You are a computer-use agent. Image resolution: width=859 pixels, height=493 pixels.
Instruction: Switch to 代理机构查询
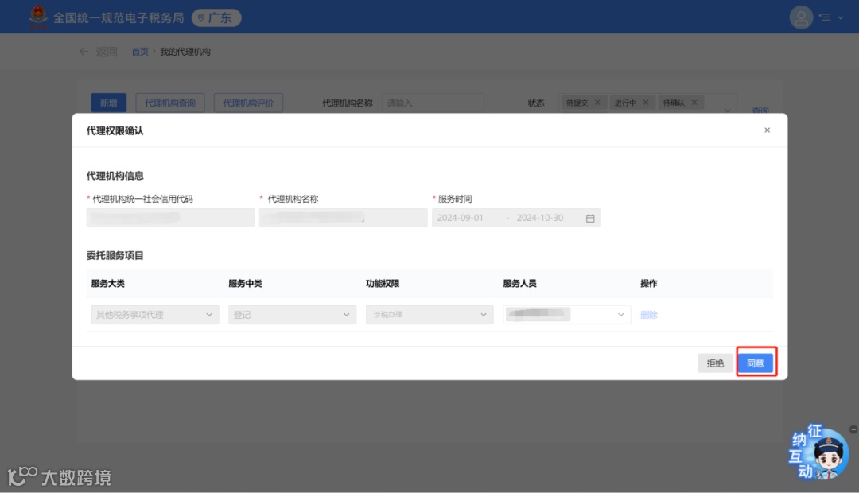pyautogui.click(x=169, y=102)
